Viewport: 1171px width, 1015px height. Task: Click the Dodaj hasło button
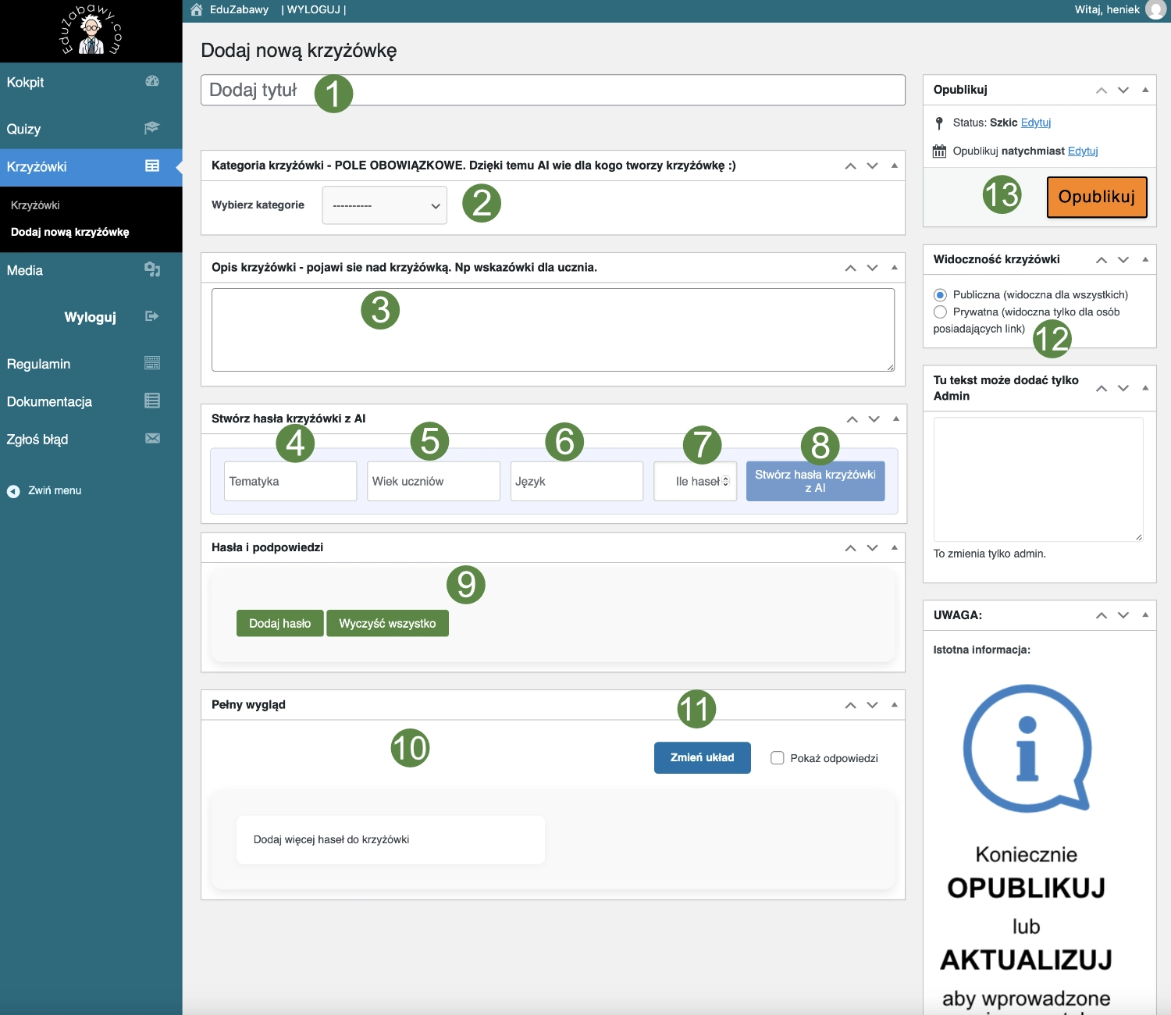tap(279, 623)
